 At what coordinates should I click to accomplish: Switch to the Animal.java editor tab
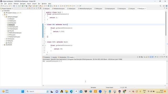122,9
